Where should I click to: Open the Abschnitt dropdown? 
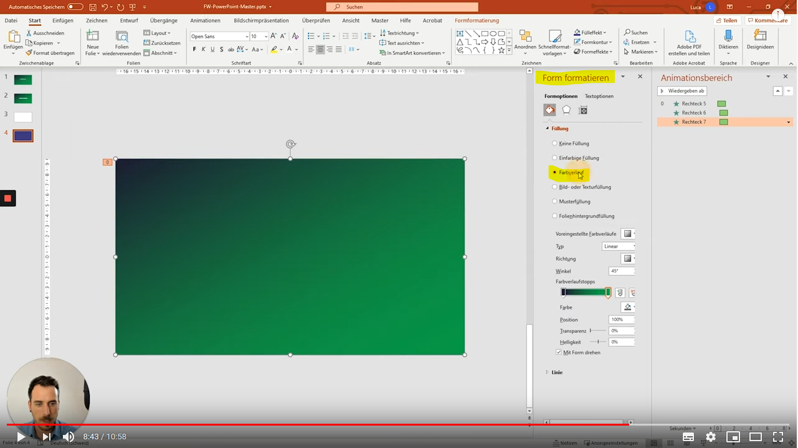pyautogui.click(x=160, y=53)
